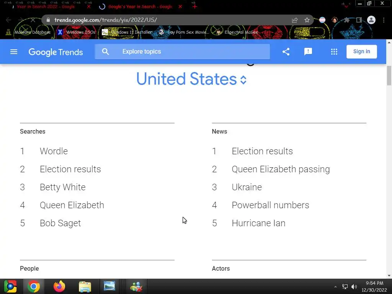Open the United States country selector

[191, 79]
